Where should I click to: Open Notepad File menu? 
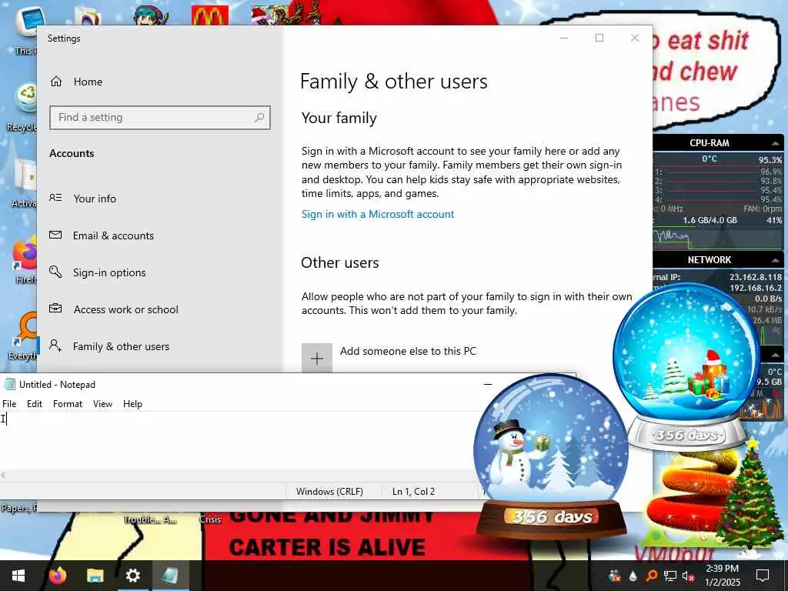(x=9, y=403)
